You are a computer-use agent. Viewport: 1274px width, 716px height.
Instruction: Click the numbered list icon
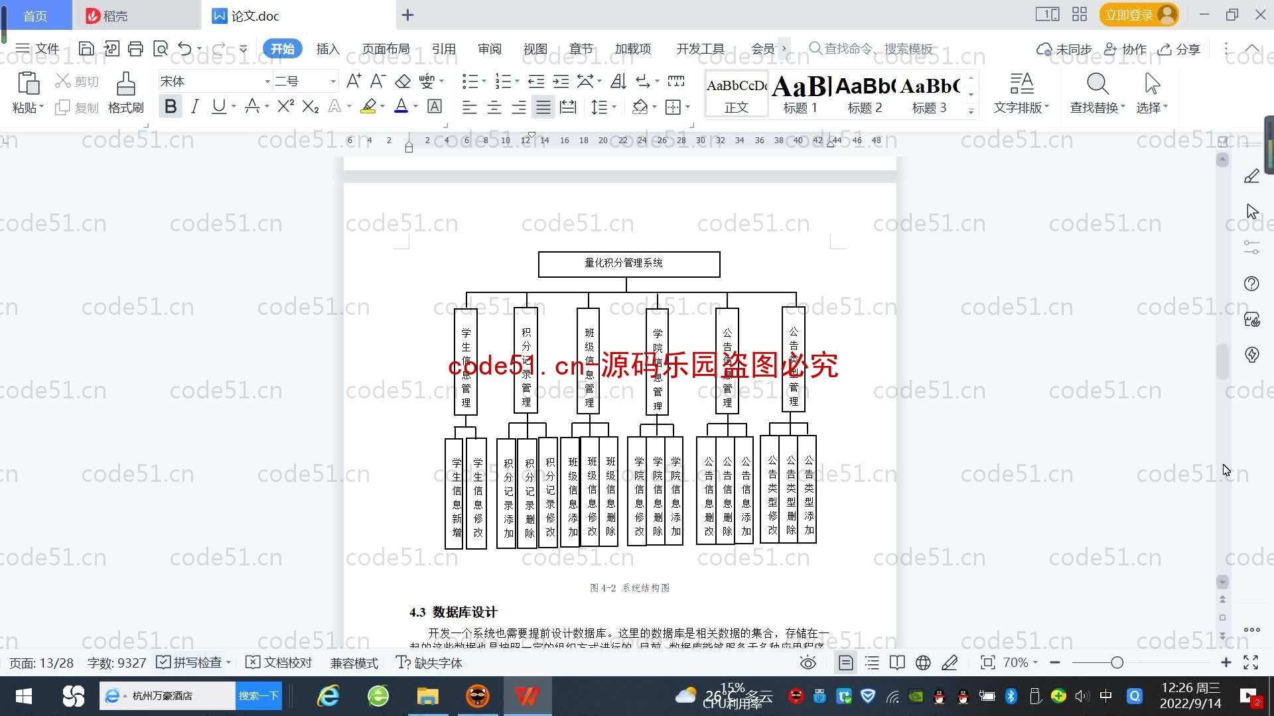[x=505, y=80]
